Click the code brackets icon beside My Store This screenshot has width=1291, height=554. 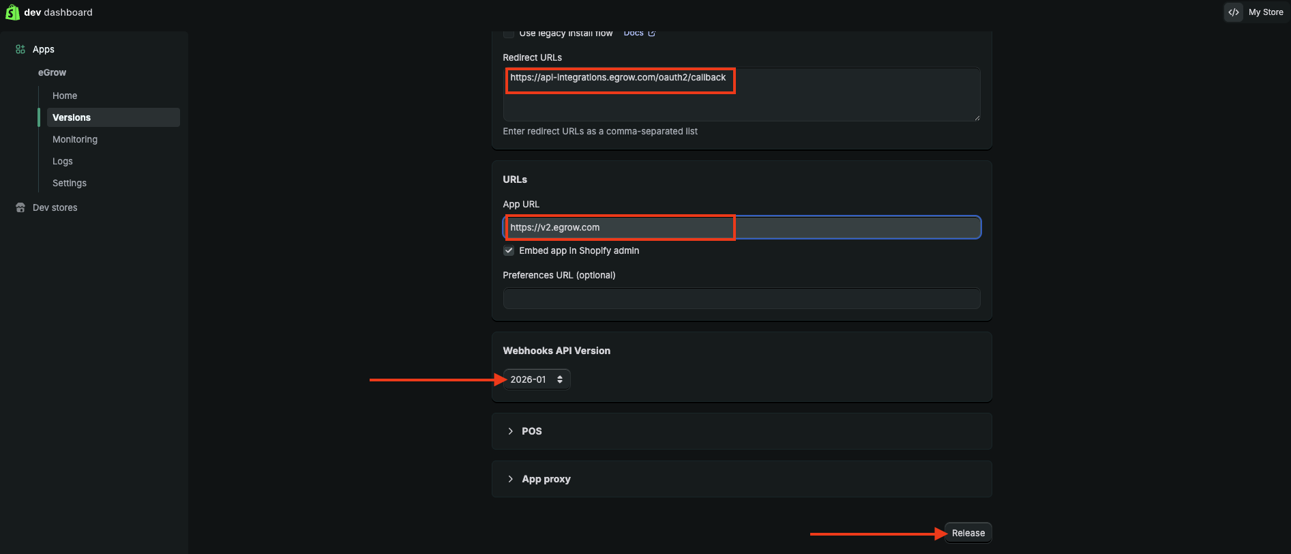[1234, 12]
